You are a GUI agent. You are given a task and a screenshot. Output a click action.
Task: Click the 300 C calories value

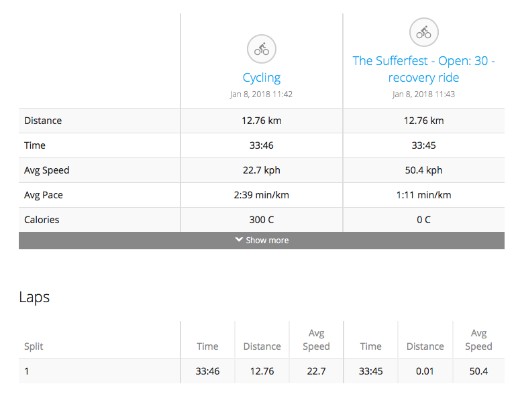[x=261, y=220]
